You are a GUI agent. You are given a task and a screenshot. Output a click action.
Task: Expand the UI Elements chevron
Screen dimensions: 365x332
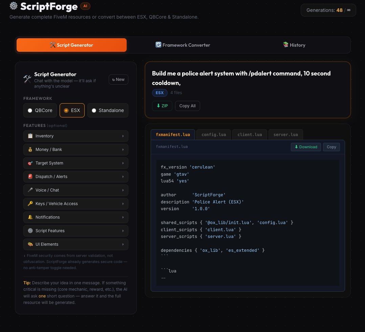(x=123, y=244)
